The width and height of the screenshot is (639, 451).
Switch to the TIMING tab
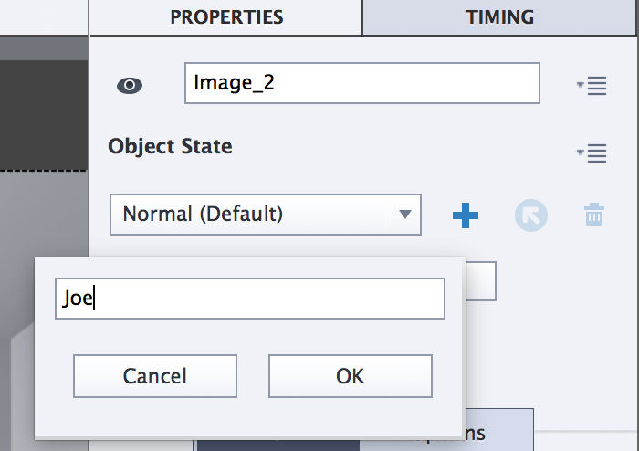pos(499,17)
